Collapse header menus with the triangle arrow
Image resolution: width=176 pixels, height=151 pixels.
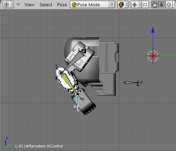18,5
